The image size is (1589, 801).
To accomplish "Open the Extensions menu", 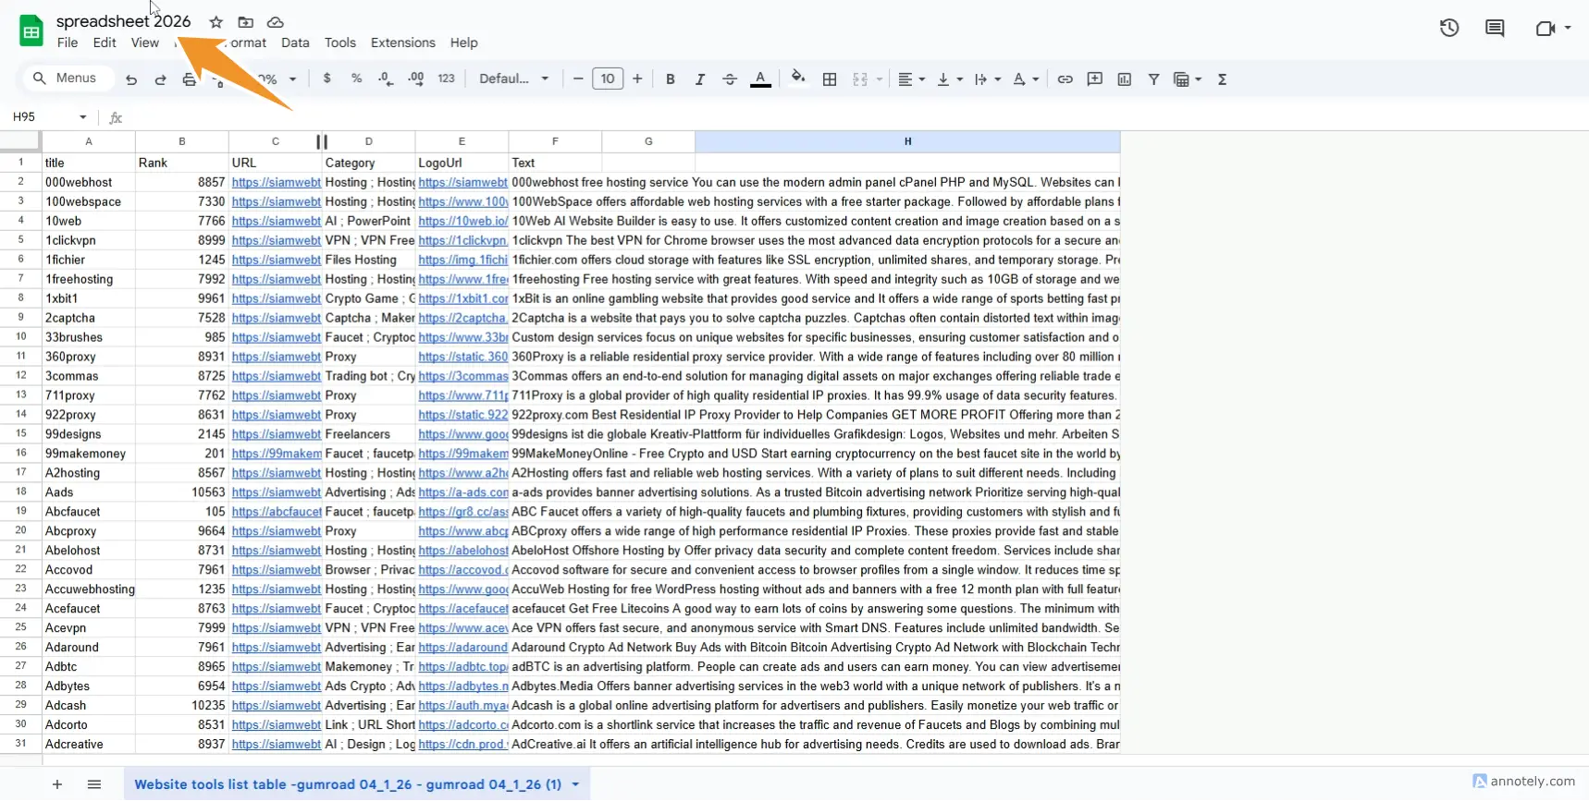I will 402,42.
